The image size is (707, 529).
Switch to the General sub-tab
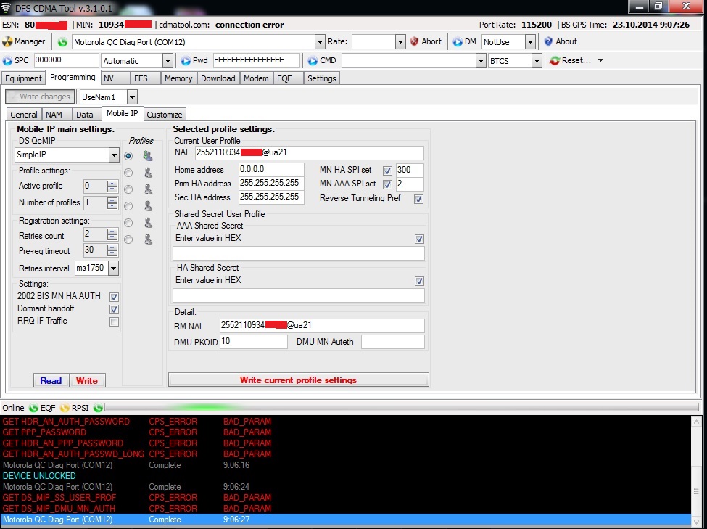tap(24, 115)
